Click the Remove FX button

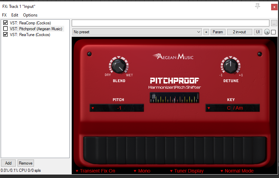pyautogui.click(x=26, y=163)
